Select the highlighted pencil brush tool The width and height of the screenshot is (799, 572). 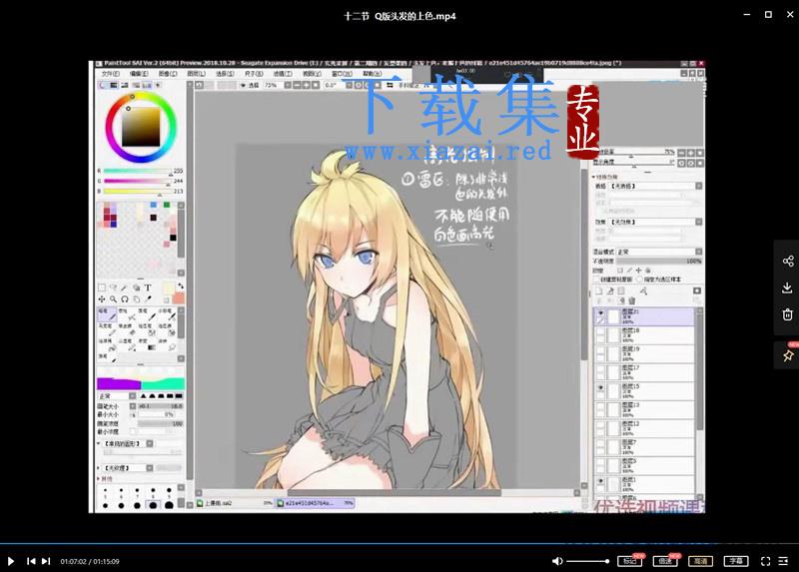[107, 315]
